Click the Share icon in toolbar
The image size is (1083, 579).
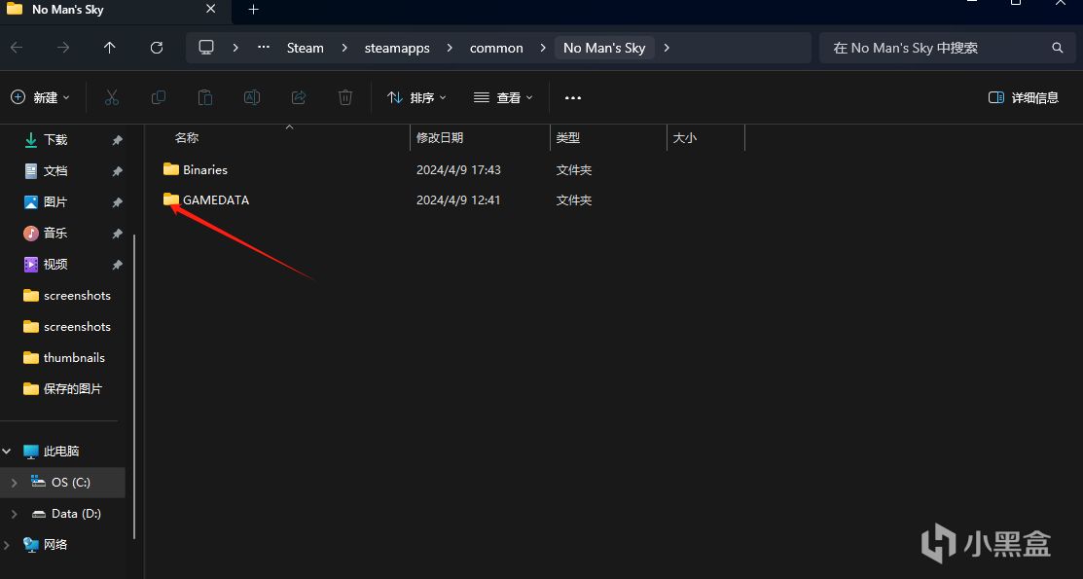coord(299,97)
